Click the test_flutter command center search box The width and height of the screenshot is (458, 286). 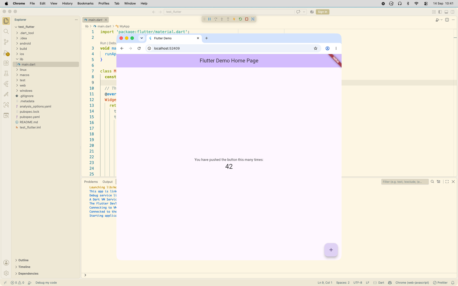pyautogui.click(x=229, y=12)
